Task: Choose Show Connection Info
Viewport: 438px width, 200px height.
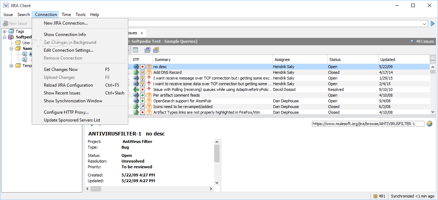Action: tap(80, 35)
